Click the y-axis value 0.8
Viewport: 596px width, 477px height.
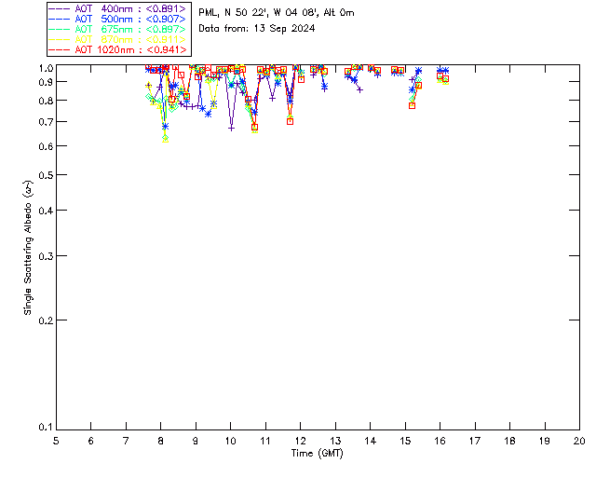tap(46, 101)
